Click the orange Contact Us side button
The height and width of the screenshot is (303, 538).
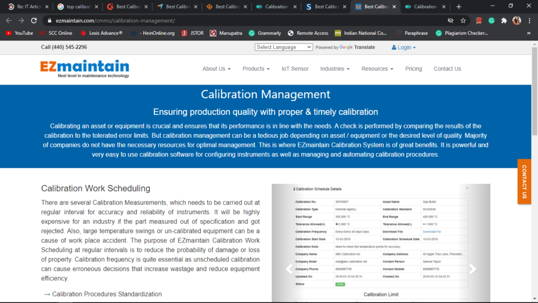point(524,181)
